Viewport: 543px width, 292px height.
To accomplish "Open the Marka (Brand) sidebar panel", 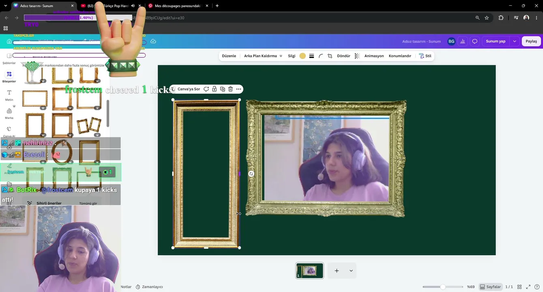I will click(9, 113).
